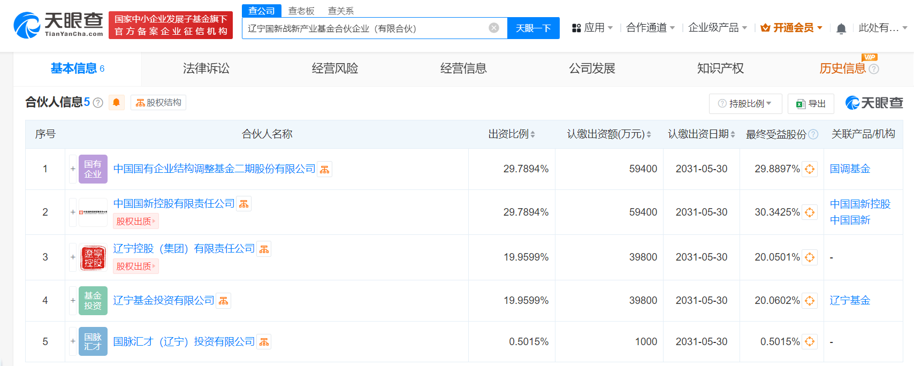
Task: Click the help icon next to 最终受益股份
Action: point(813,134)
